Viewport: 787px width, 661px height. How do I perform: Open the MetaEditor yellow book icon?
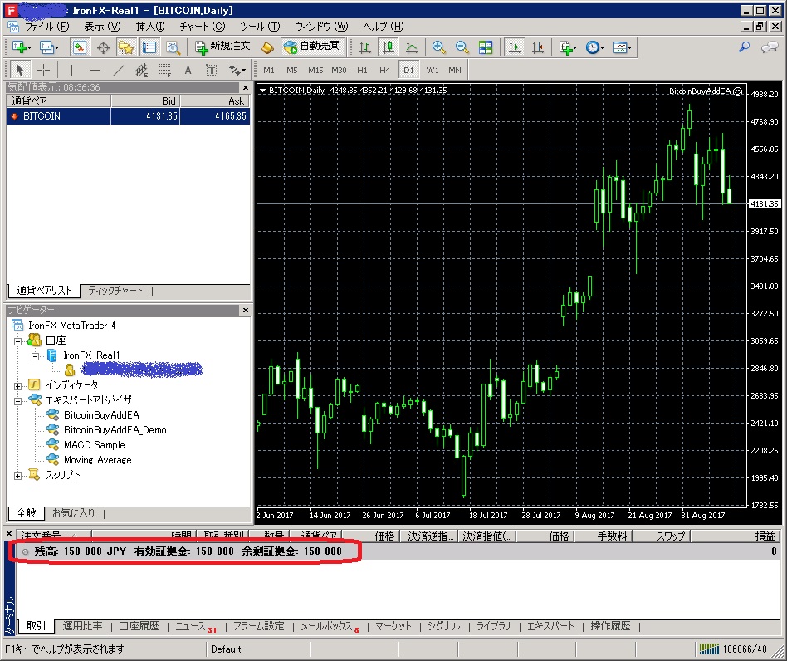tap(267, 47)
